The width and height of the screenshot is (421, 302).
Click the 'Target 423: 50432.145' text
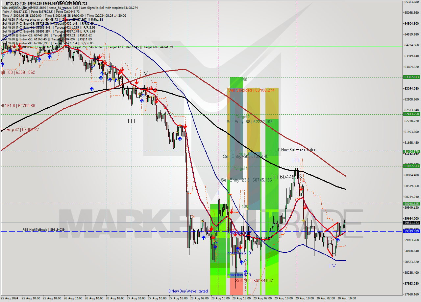[x=124, y=47]
